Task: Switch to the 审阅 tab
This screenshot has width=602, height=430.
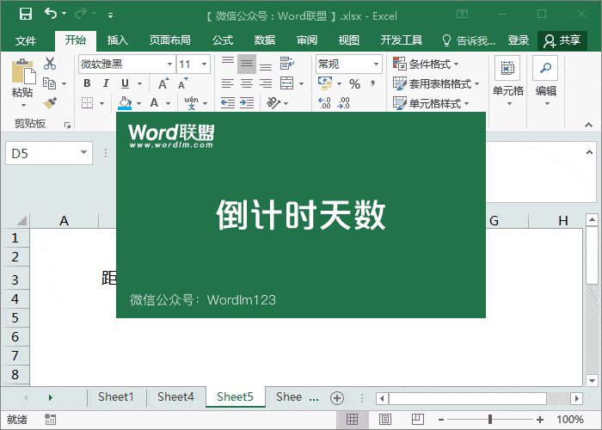Action: click(307, 40)
